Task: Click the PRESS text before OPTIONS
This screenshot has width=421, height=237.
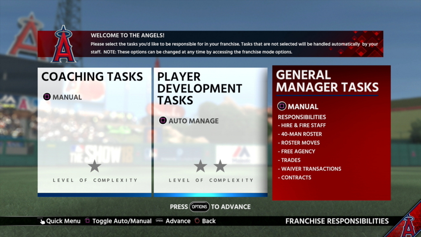Action: [179, 207]
